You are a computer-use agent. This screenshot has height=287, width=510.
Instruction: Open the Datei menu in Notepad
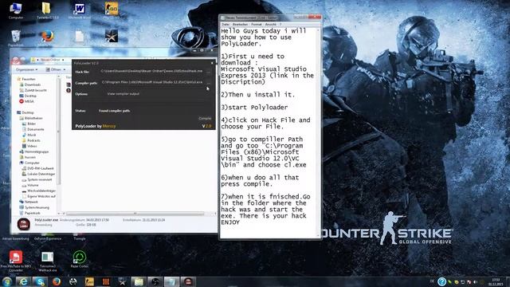pyautogui.click(x=226, y=25)
